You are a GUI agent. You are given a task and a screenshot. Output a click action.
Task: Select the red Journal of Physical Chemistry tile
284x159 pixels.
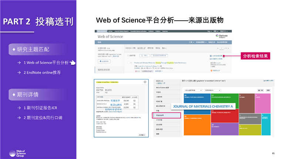[x=225, y=116]
